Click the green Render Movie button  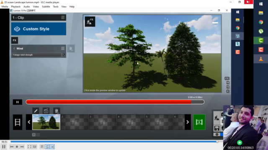tap(199, 122)
